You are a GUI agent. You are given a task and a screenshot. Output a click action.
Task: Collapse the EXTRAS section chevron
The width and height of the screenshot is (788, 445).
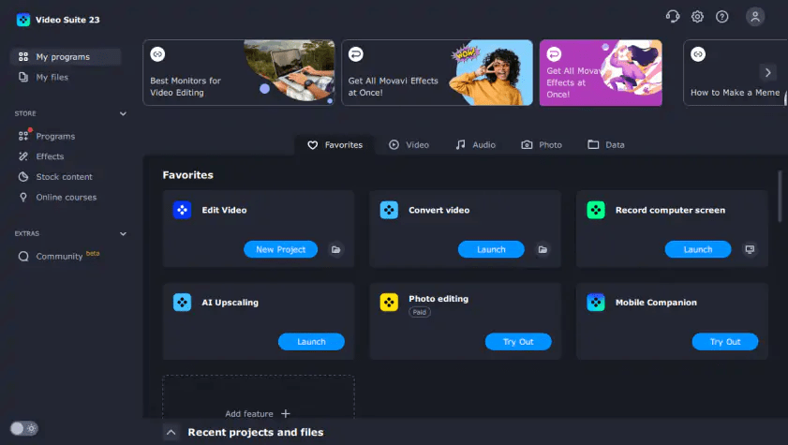[123, 233]
